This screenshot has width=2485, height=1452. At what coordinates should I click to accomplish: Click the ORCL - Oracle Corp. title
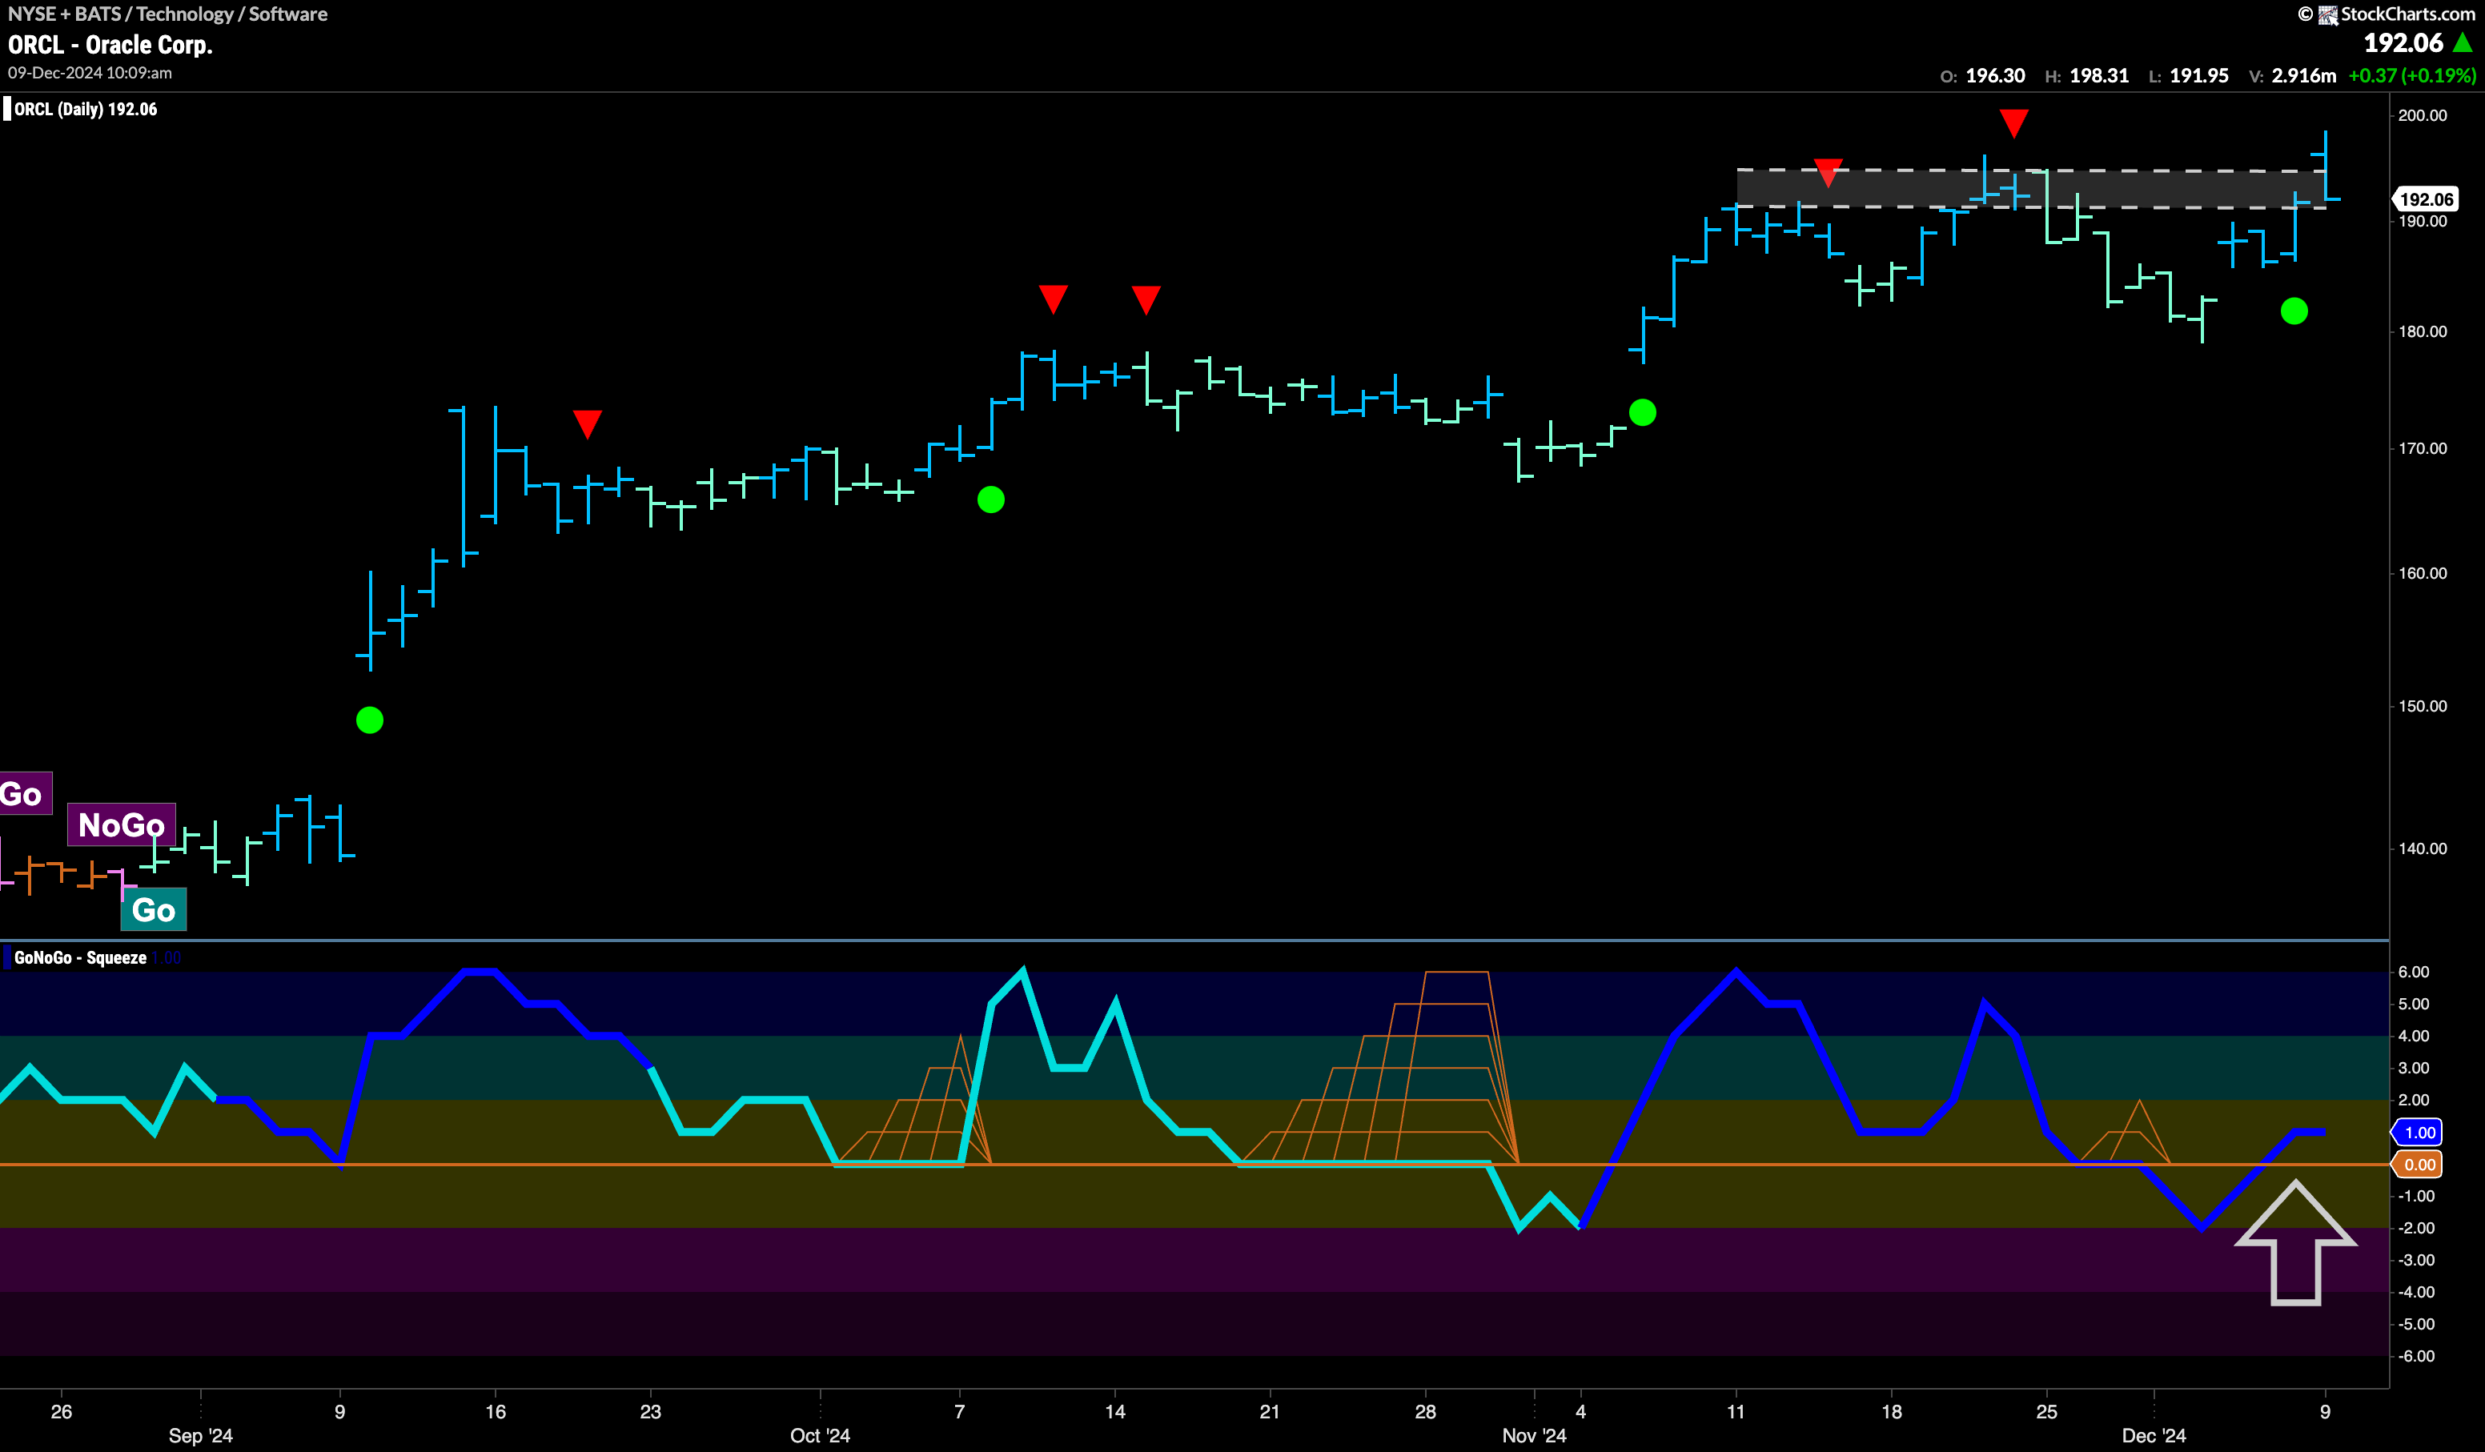110,44
